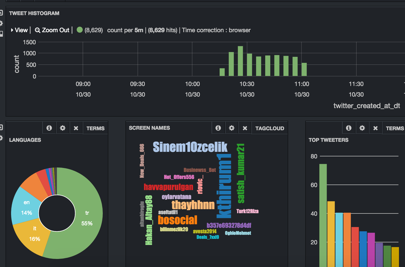
Task: Open the TAGCLOUD panel type selector
Action: pos(269,128)
